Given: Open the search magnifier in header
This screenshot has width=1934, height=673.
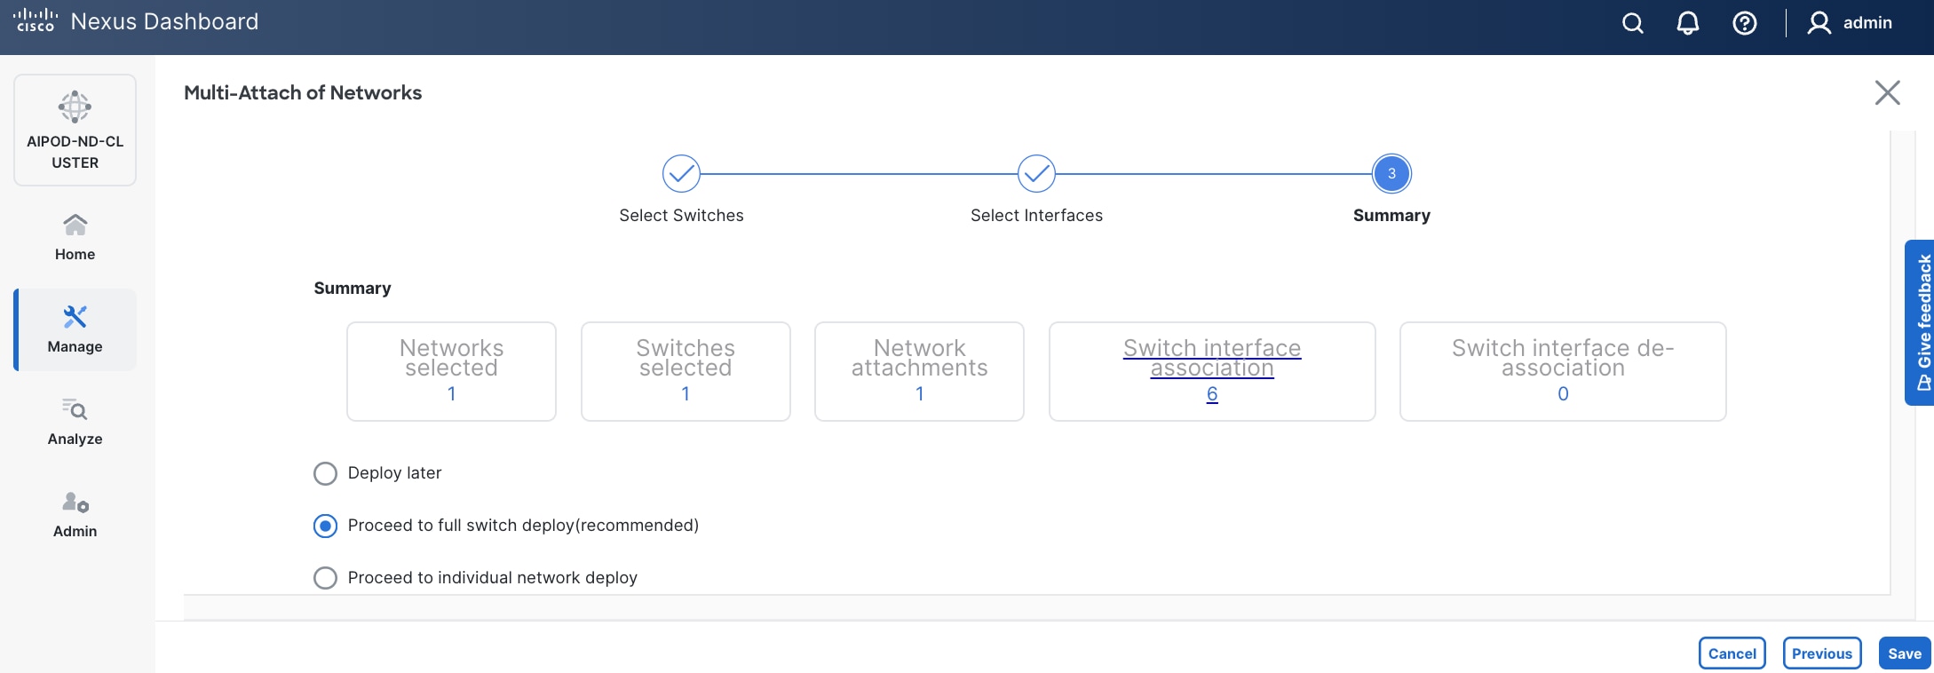Looking at the screenshot, I should 1632,23.
